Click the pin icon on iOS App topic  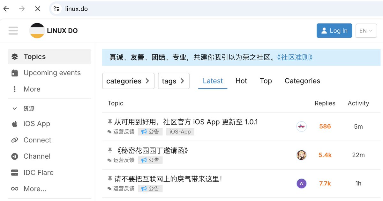click(x=110, y=122)
